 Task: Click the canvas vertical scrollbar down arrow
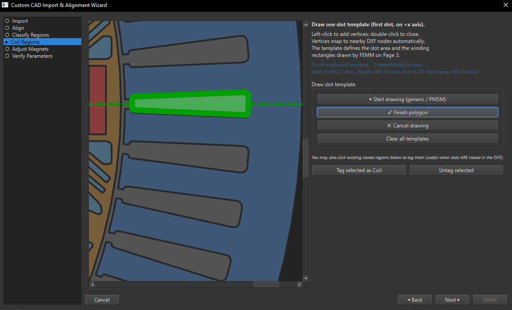(305, 278)
